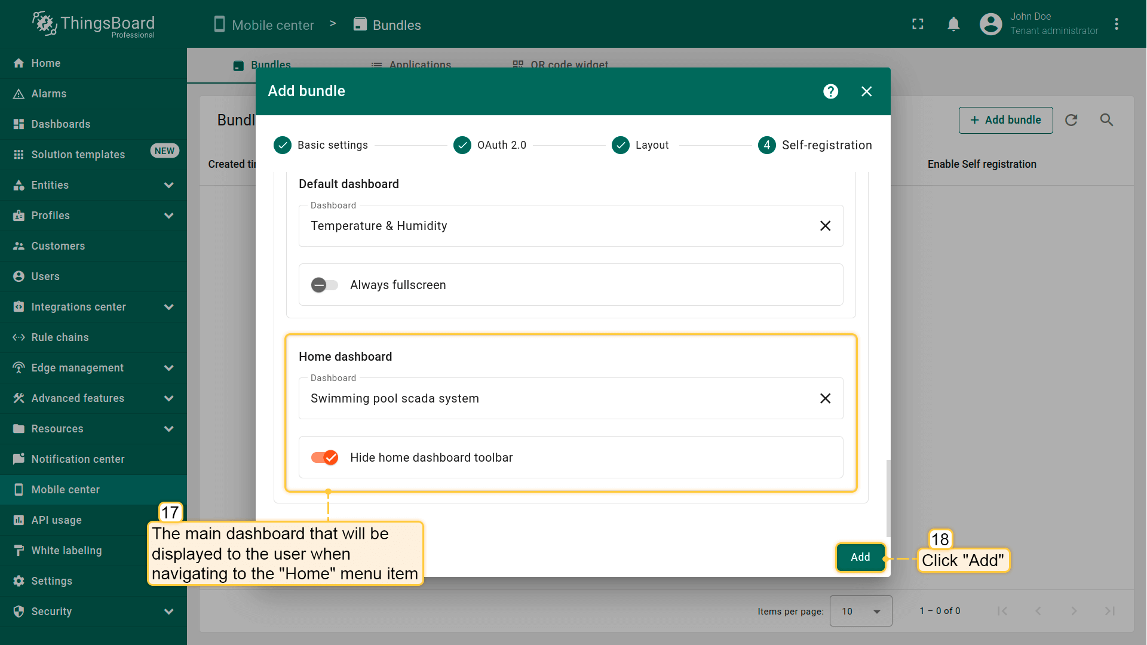Expand Integrations center submenu
1147x645 pixels.
coord(168,307)
